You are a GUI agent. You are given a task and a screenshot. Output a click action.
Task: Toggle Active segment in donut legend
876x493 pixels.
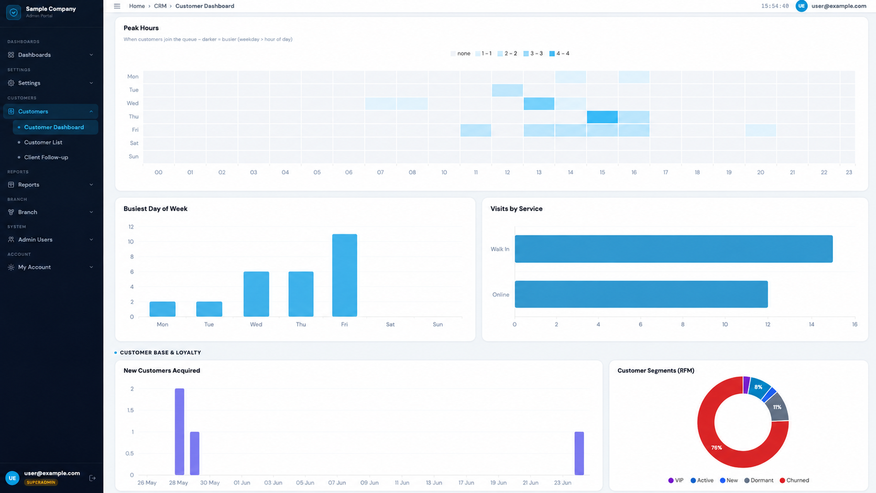pyautogui.click(x=702, y=480)
